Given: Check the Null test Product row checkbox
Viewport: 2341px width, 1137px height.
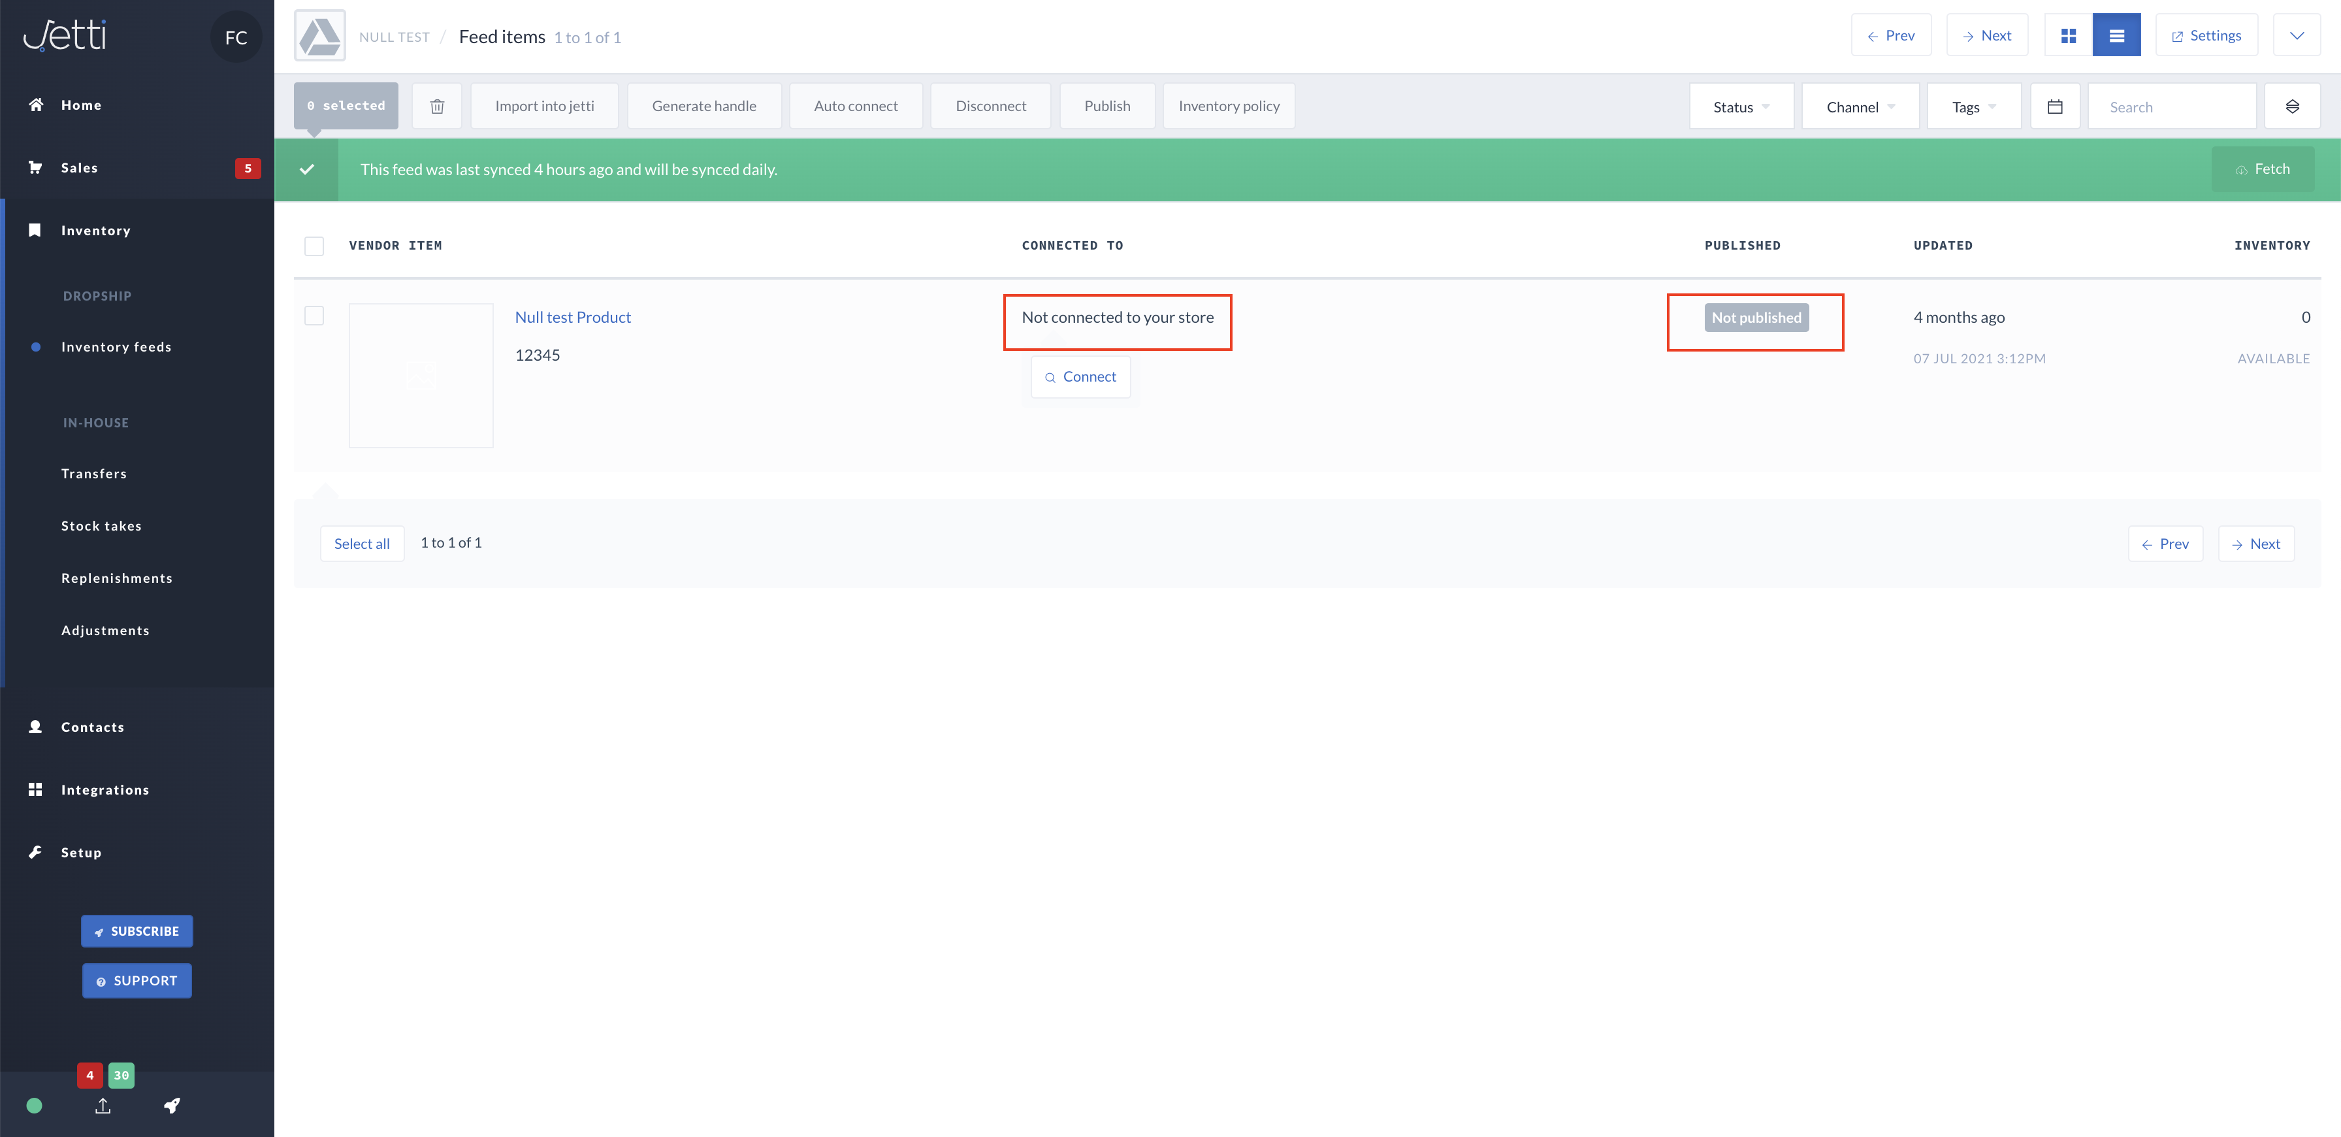Looking at the screenshot, I should point(314,316).
